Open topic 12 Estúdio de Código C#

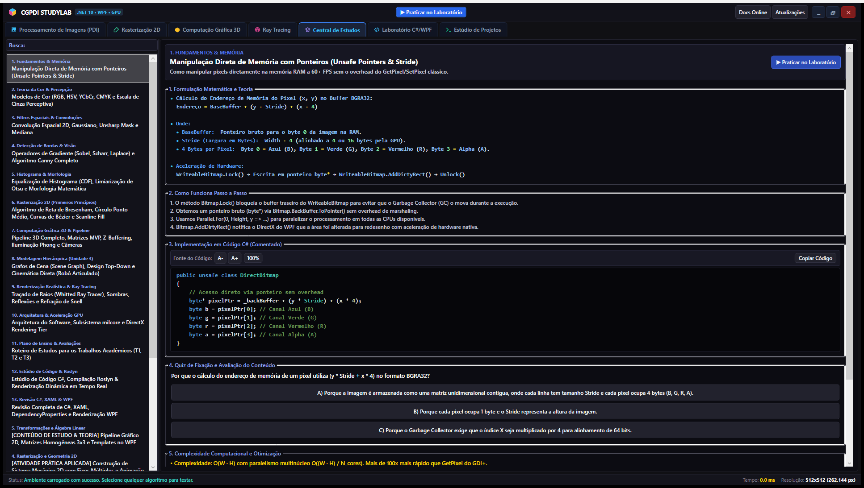(x=78, y=379)
